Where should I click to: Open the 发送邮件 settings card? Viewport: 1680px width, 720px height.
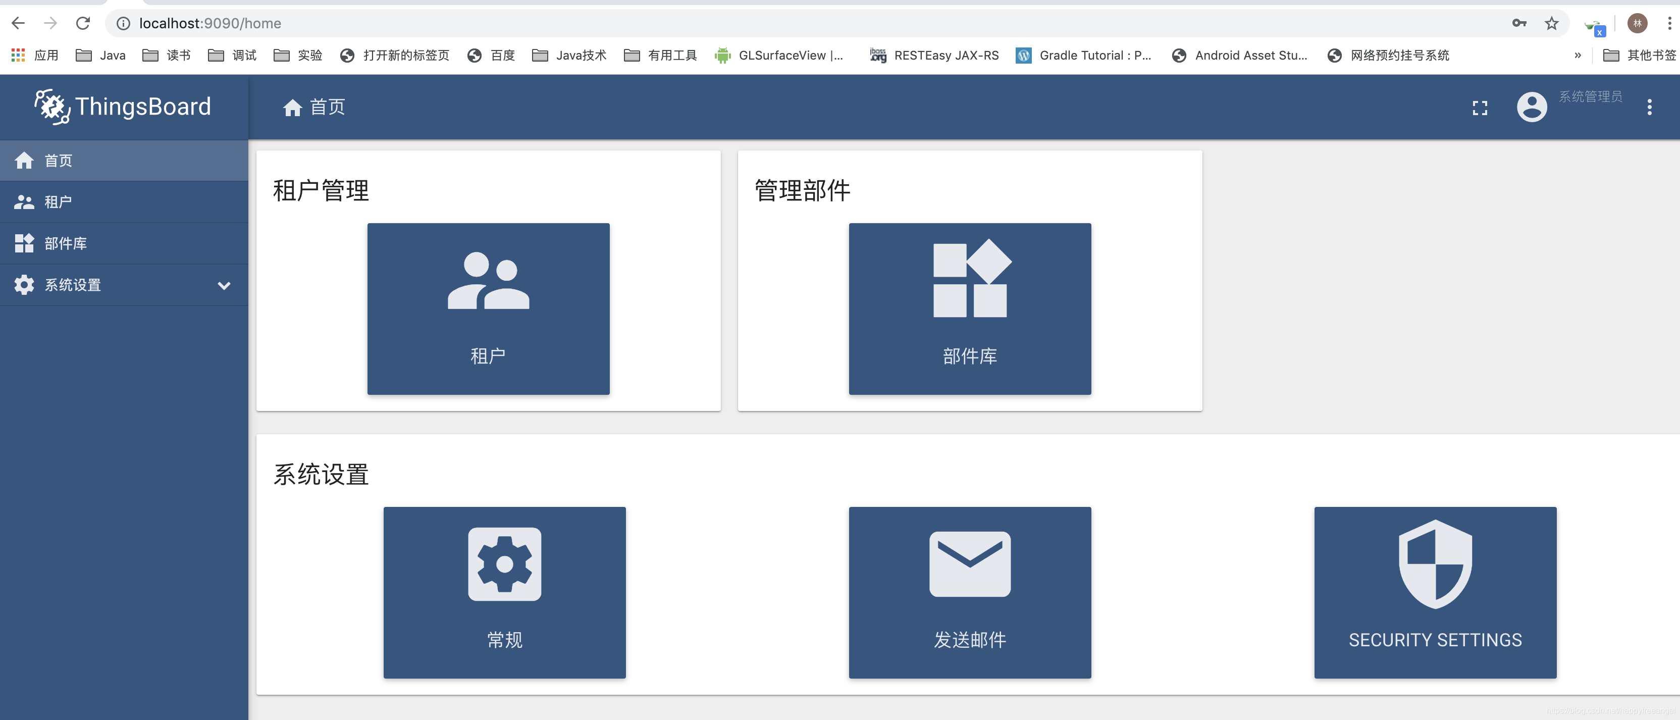[969, 592]
